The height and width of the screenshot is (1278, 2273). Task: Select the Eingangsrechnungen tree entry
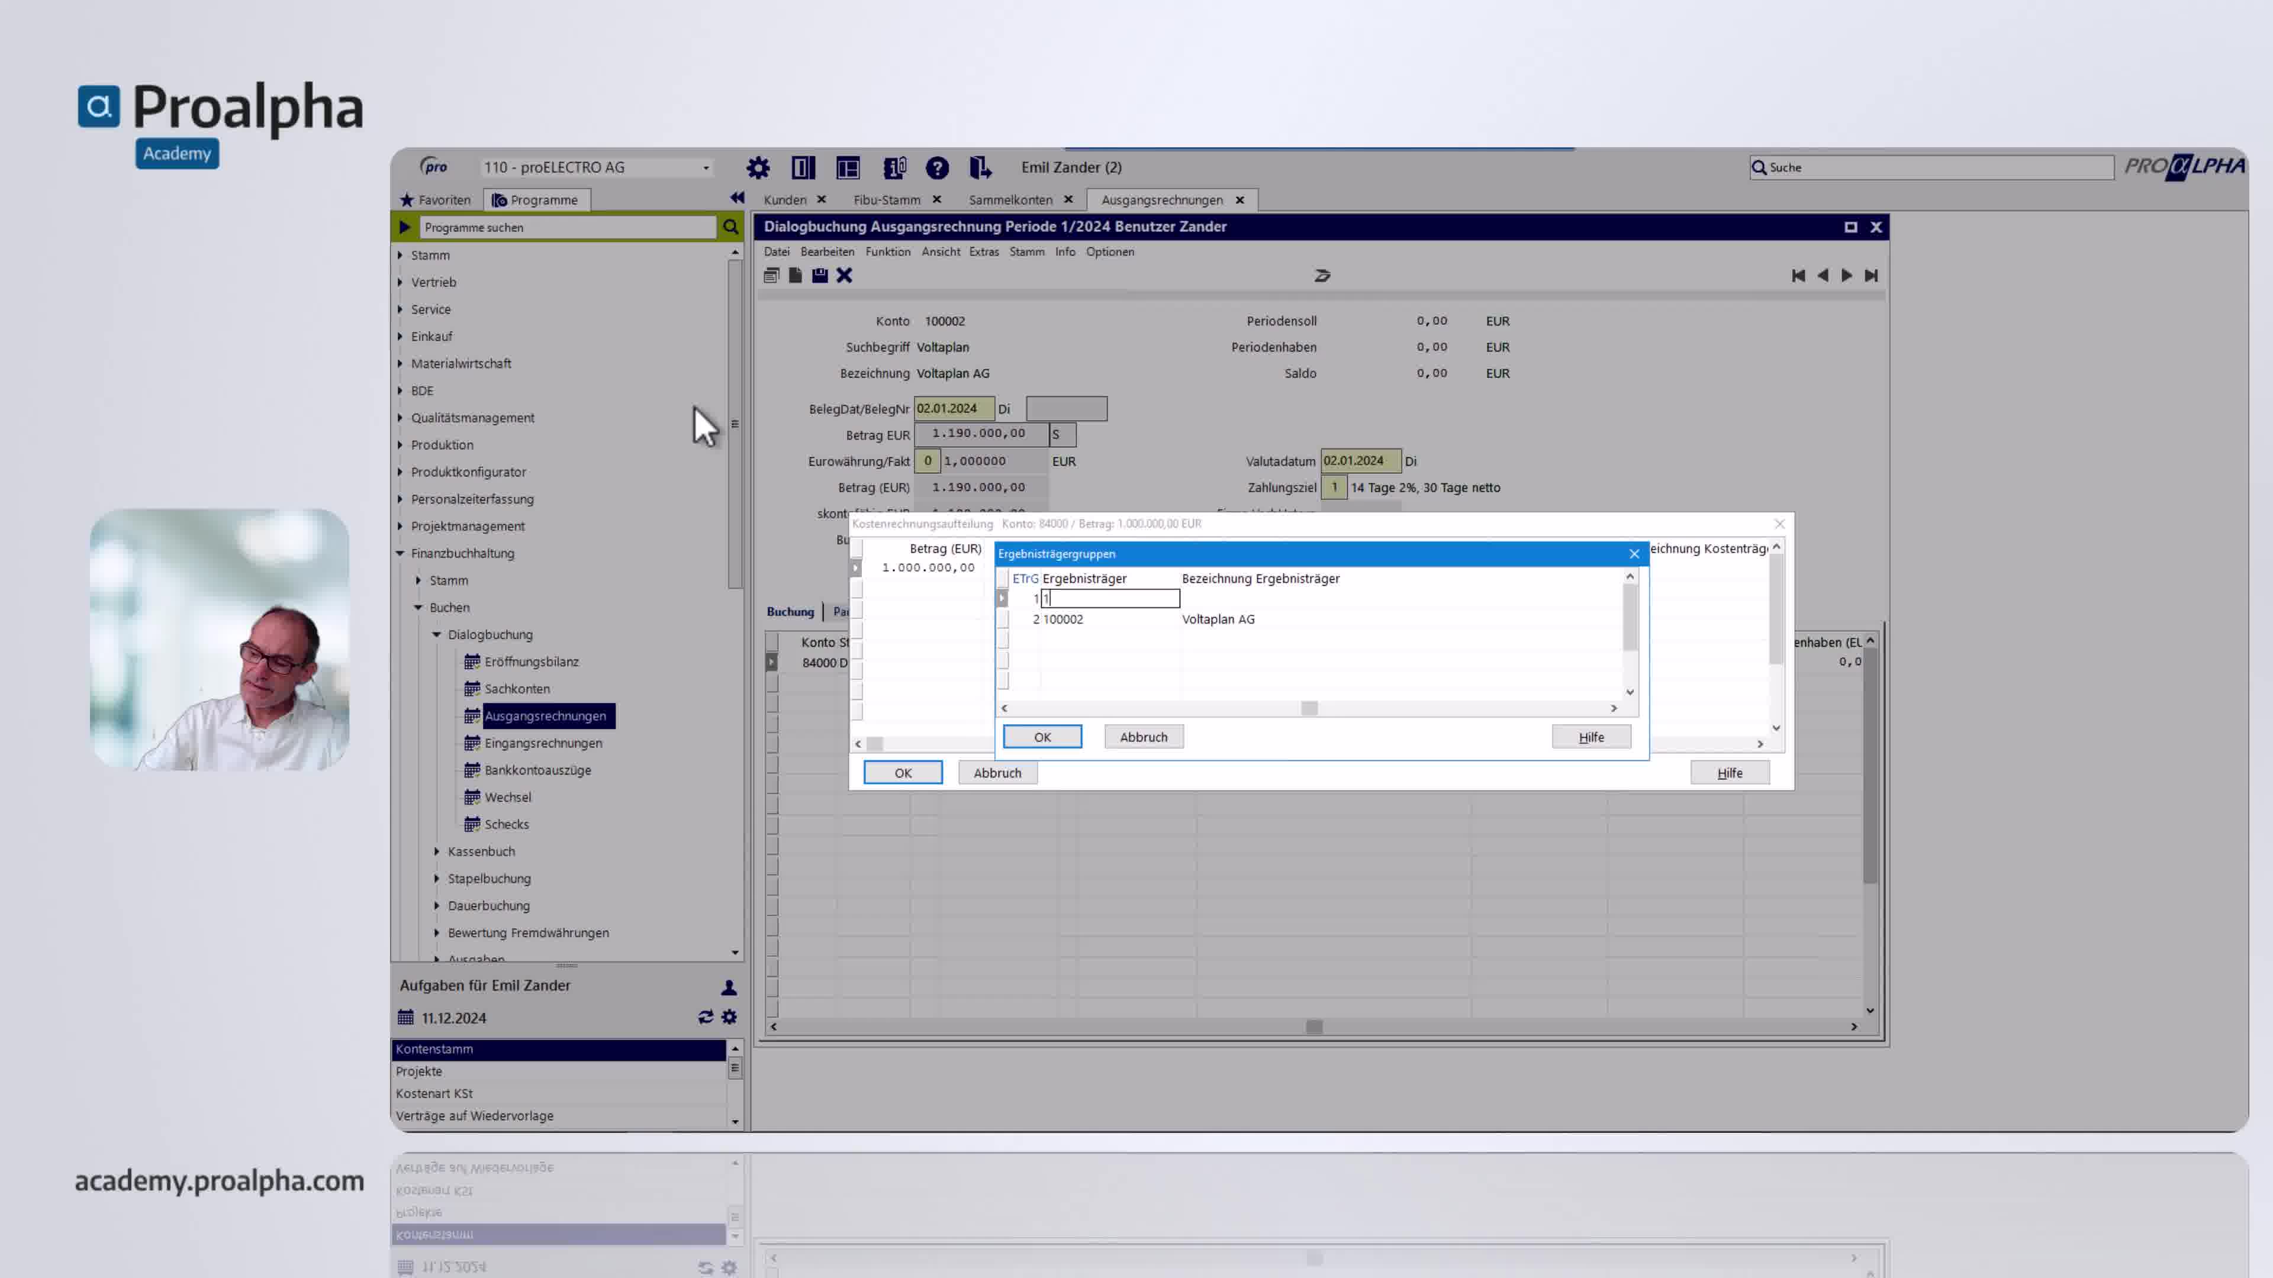[543, 743]
